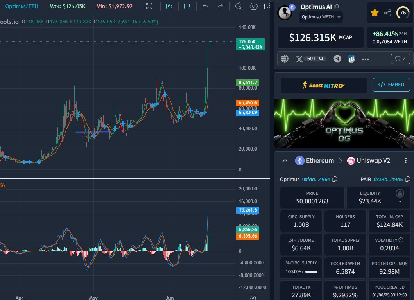Open the DEXT score 76 gauge

click(403, 13)
